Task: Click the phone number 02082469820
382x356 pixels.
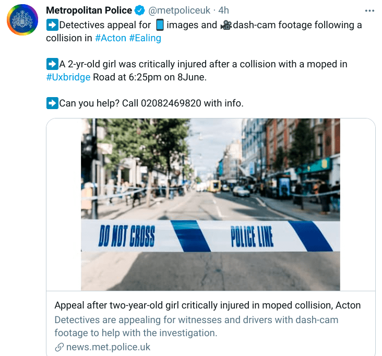Action: pos(171,103)
